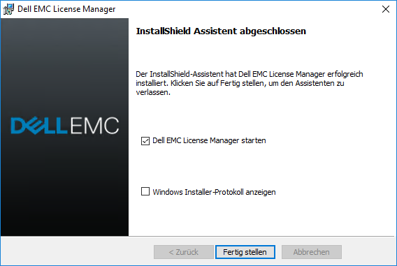Click the dark banner area below the logo

pyautogui.click(x=64, y=187)
